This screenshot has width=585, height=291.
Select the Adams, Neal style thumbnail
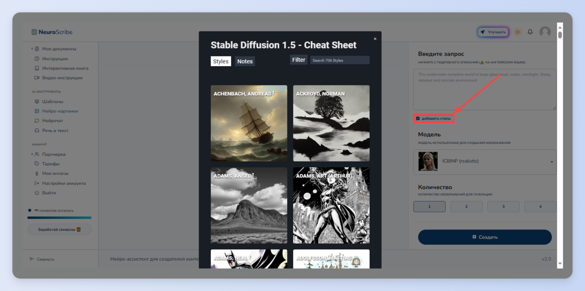point(249,259)
